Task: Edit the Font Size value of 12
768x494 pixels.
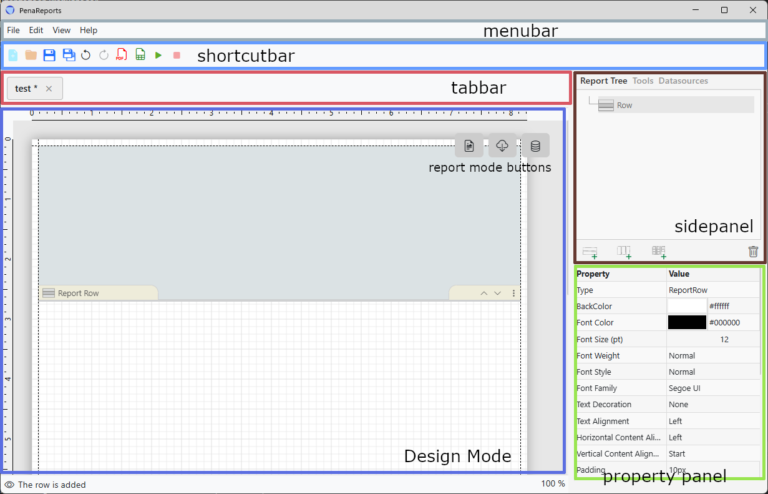Action: (724, 339)
